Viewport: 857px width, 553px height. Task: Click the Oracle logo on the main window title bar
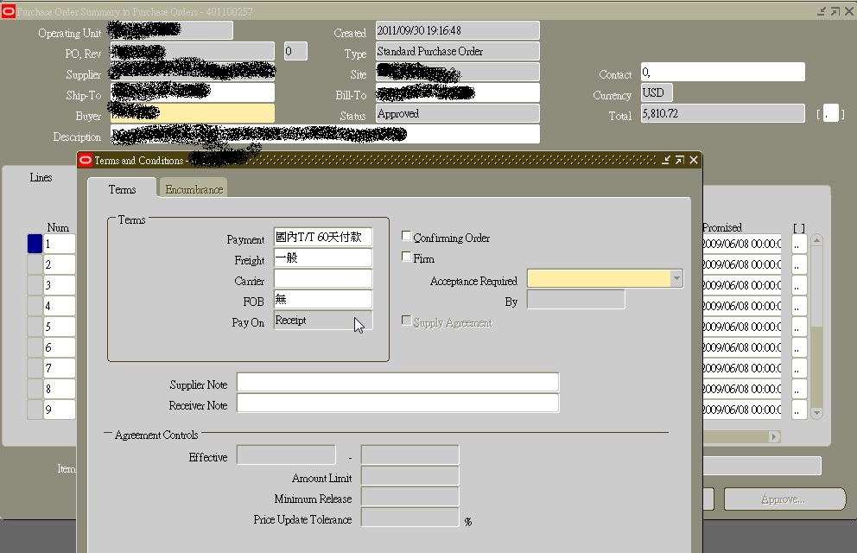click(x=8, y=11)
